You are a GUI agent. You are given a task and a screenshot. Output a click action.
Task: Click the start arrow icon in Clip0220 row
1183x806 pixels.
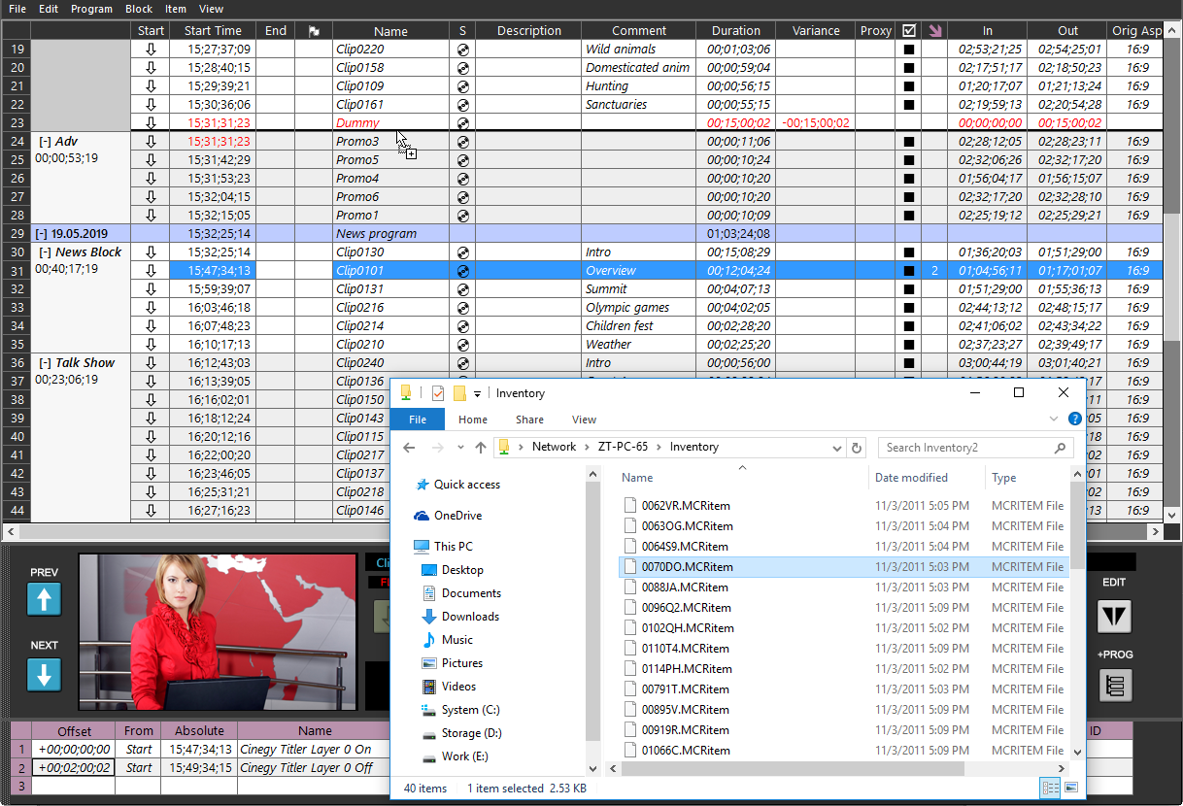click(151, 50)
